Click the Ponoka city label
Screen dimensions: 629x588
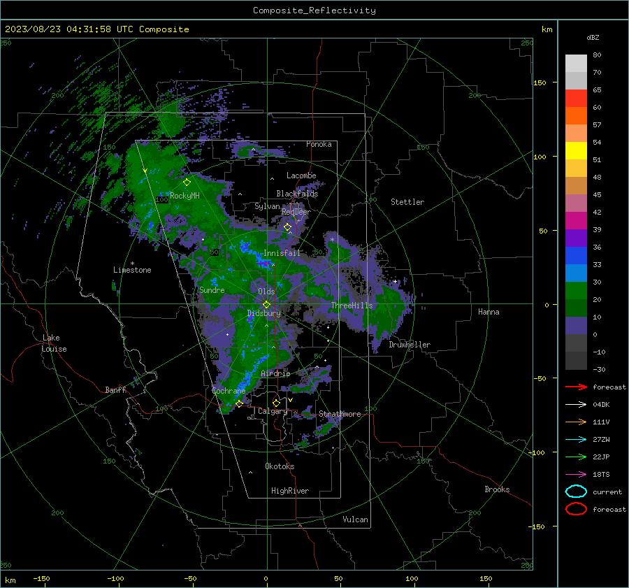click(x=319, y=144)
